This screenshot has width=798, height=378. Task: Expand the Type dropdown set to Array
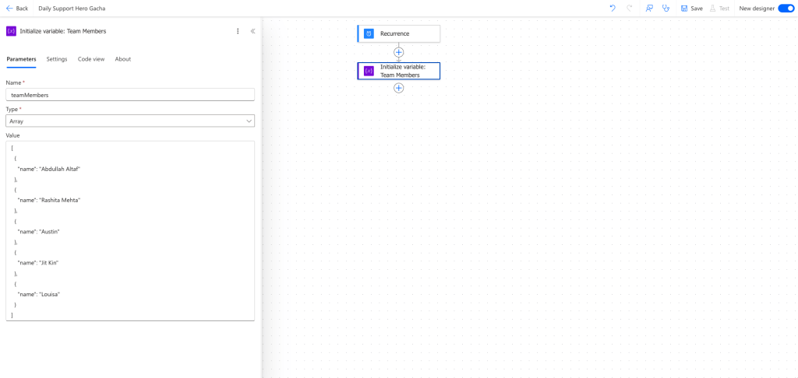coord(130,121)
